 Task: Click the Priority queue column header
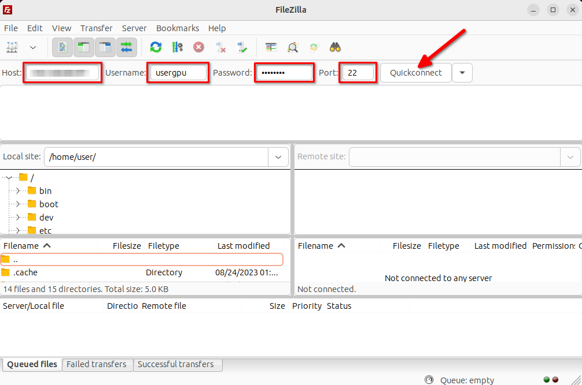coord(307,306)
